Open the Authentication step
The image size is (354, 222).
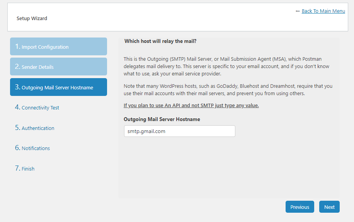(x=38, y=128)
